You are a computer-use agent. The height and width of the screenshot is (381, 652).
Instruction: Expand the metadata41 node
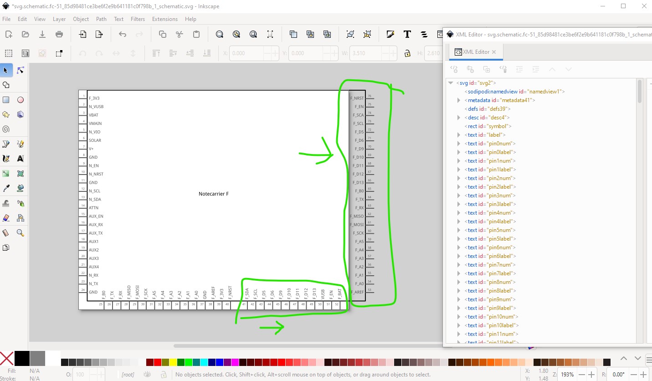pyautogui.click(x=459, y=100)
